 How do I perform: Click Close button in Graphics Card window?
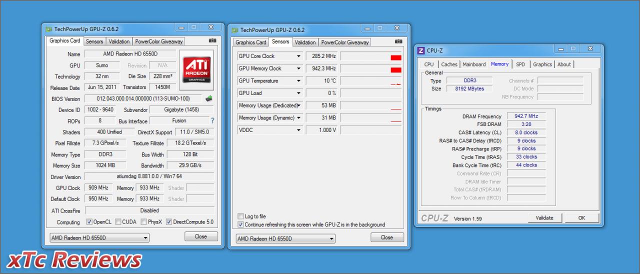[201, 236]
